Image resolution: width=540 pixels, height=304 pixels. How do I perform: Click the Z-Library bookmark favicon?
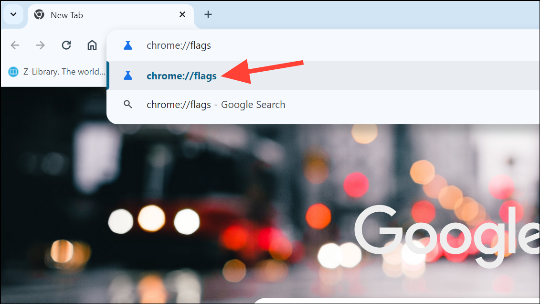[x=13, y=72]
